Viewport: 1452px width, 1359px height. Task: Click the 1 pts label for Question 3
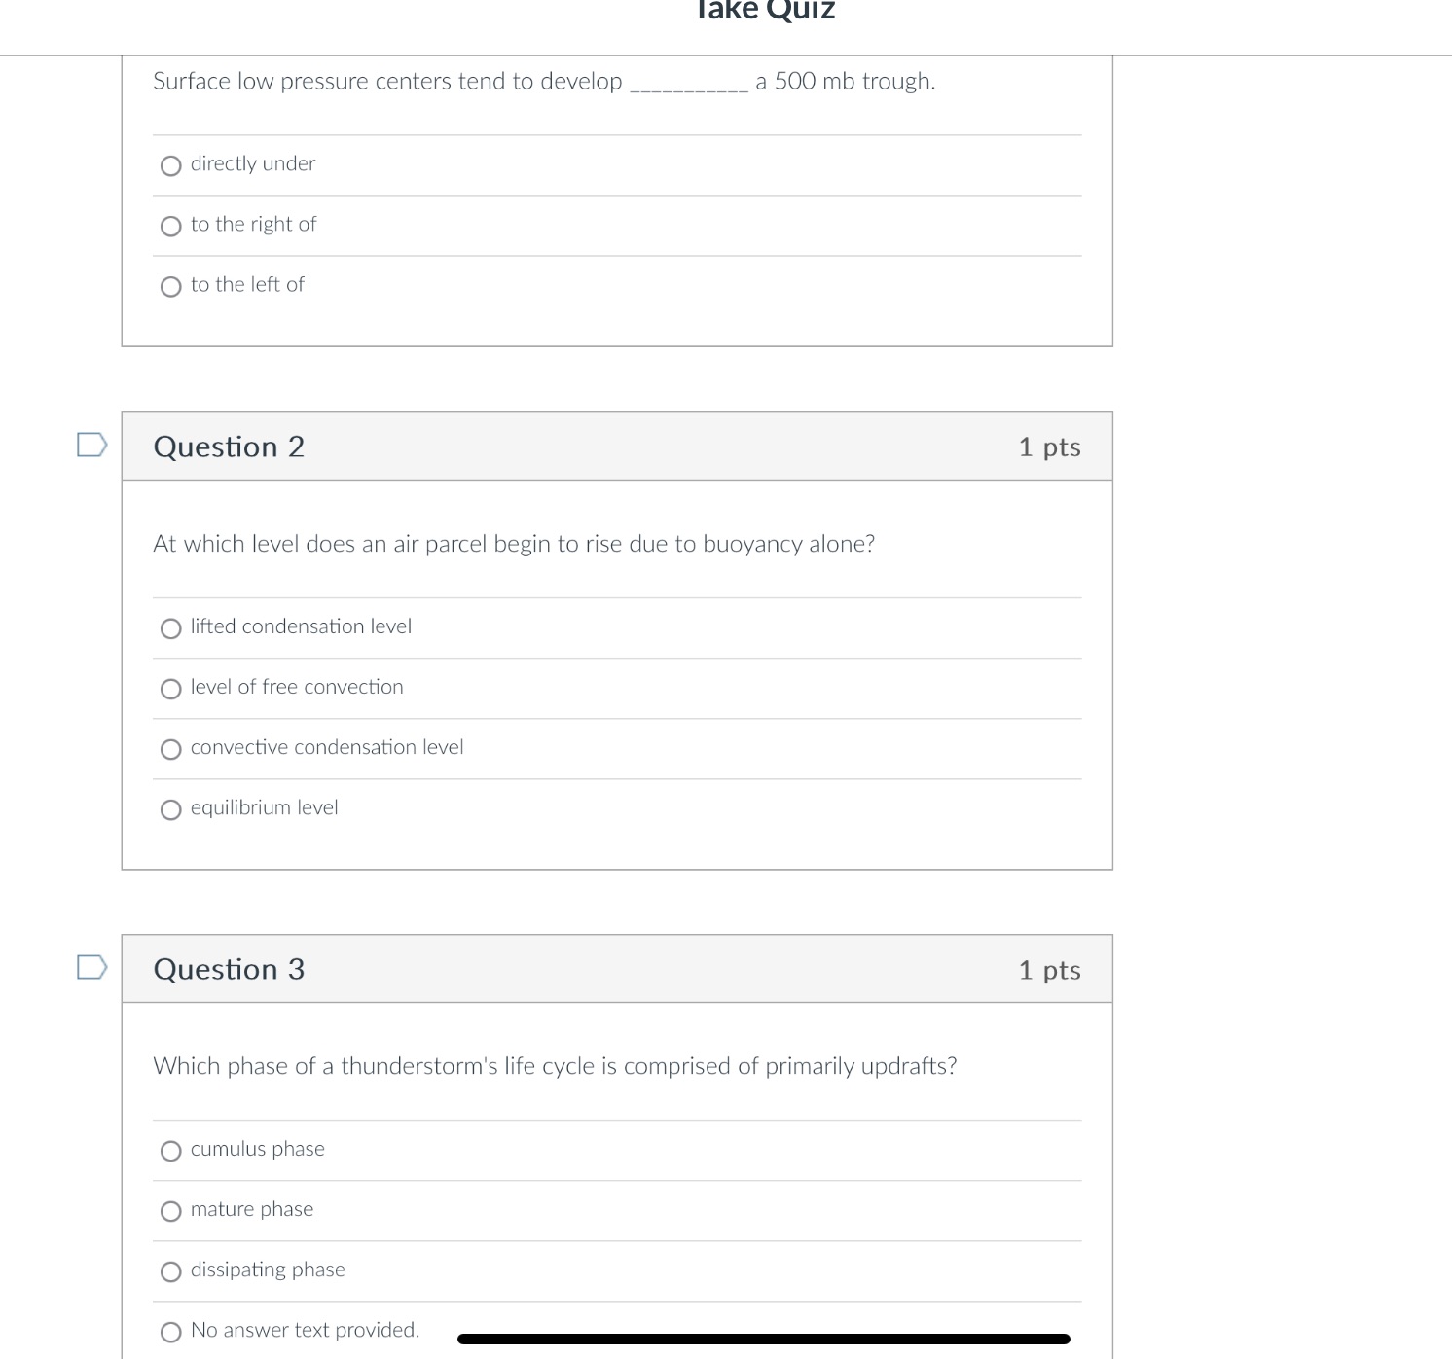(1049, 969)
